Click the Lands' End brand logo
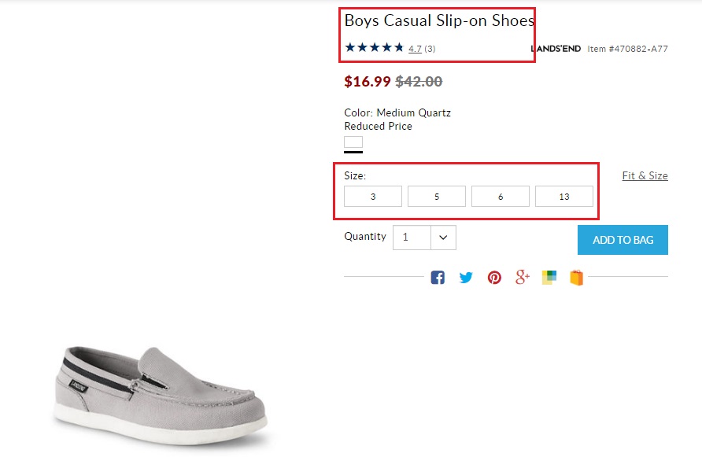702x457 pixels. (556, 49)
